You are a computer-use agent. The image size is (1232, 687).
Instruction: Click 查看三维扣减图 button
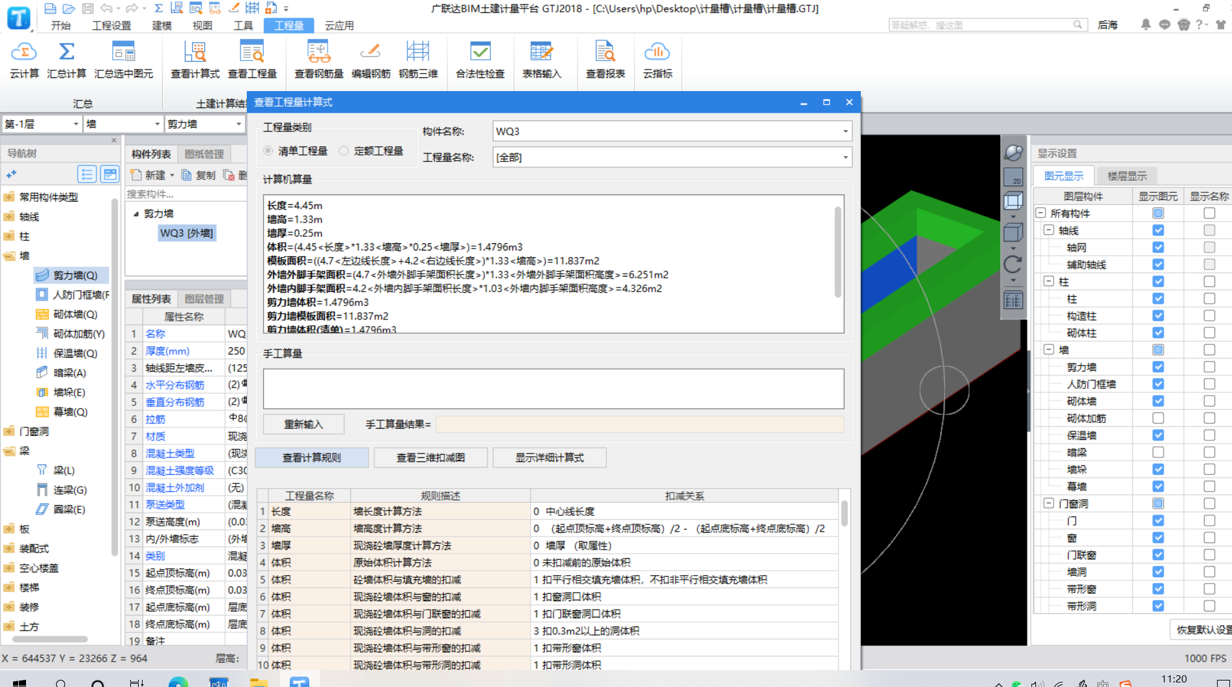[430, 457]
